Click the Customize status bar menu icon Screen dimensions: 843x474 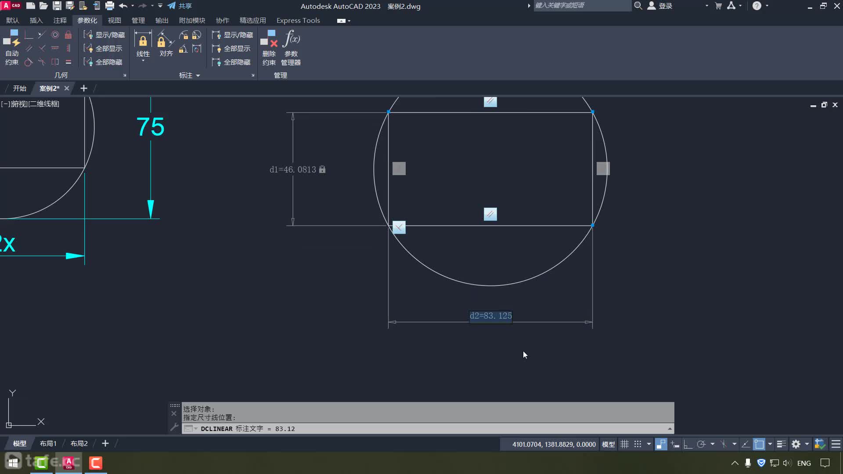coord(836,444)
